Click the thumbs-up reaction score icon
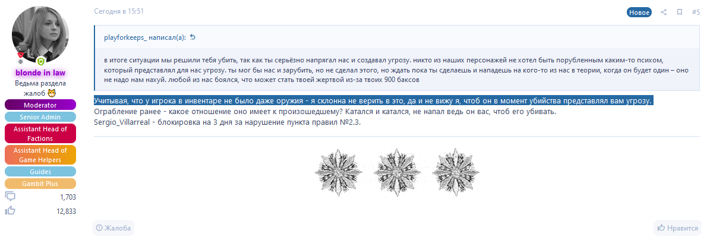The height and width of the screenshot is (243, 707). pos(10,211)
